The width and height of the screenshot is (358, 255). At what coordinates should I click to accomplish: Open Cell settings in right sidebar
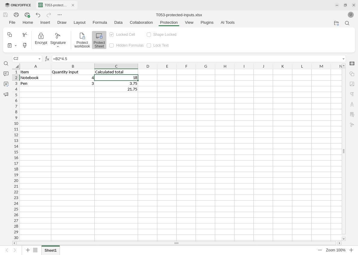point(352,63)
